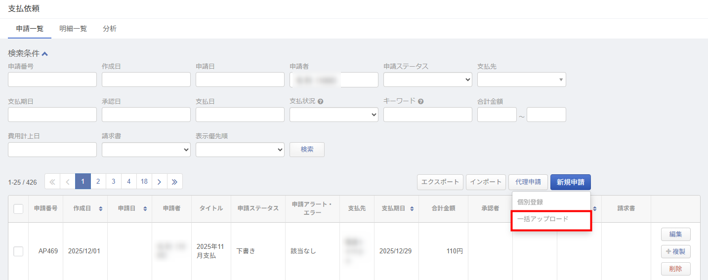708x280 pixels.
Task: Go to next page arrow
Action: (x=159, y=182)
